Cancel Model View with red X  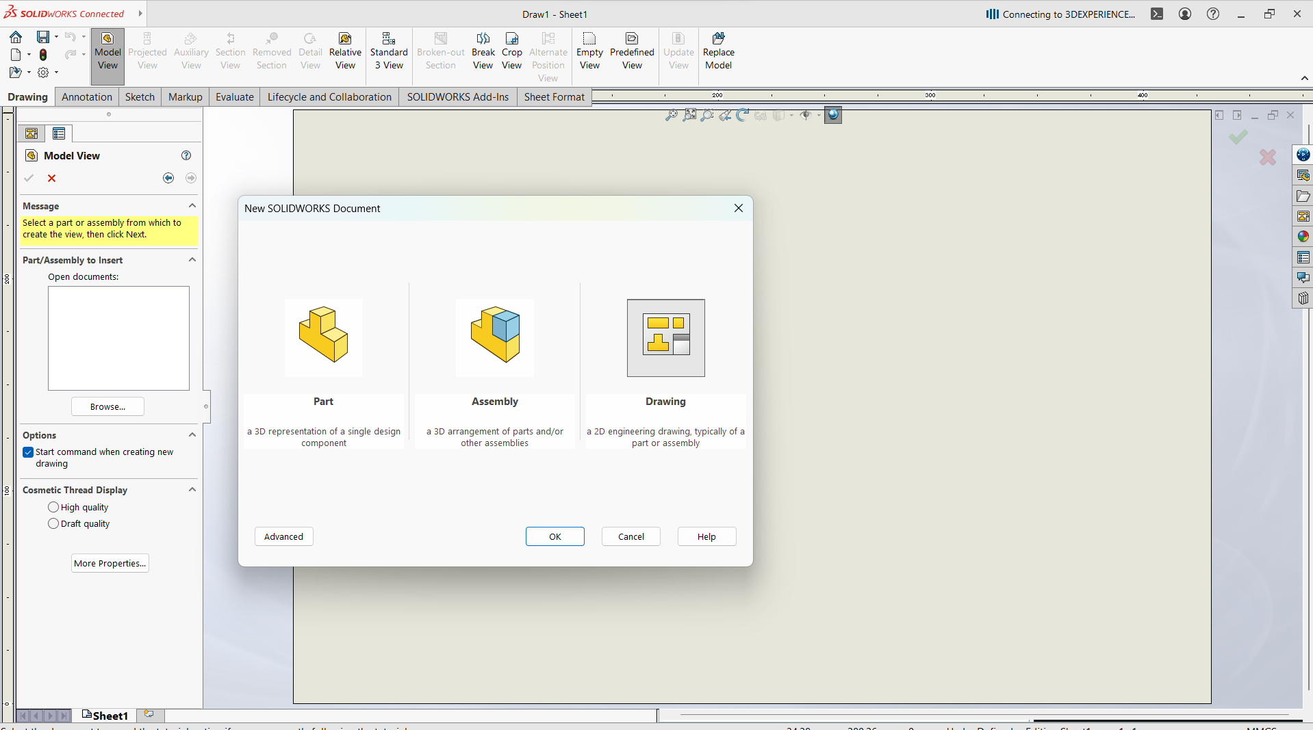point(51,178)
